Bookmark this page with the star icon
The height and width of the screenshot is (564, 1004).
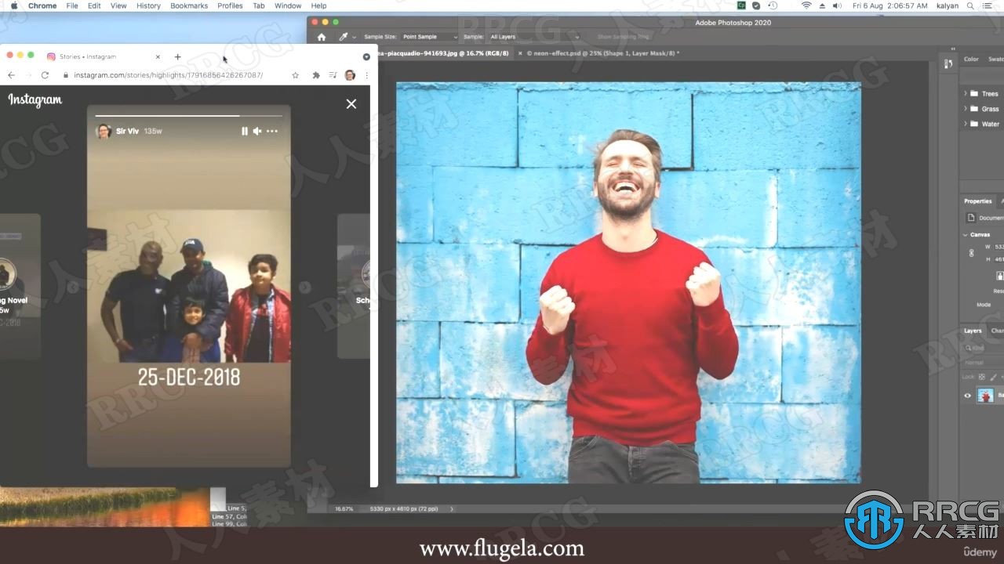[x=295, y=75]
